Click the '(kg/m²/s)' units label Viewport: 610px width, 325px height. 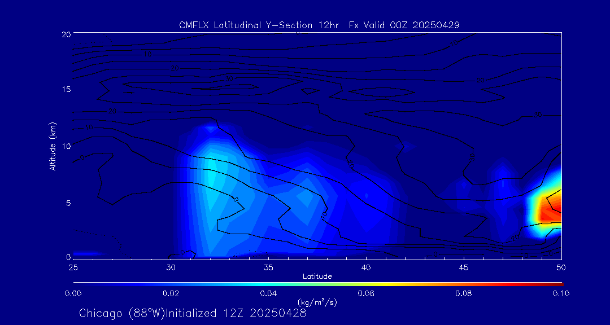tap(317, 302)
